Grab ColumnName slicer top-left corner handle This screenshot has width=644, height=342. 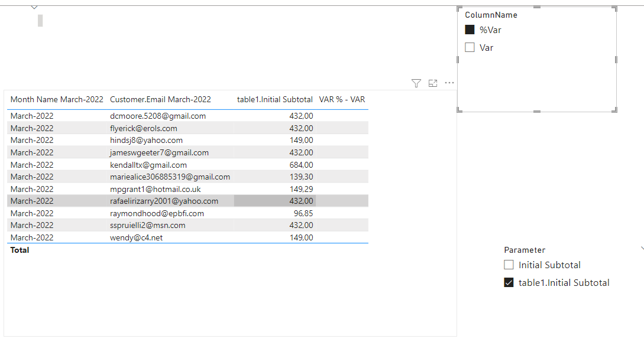[x=459, y=9]
